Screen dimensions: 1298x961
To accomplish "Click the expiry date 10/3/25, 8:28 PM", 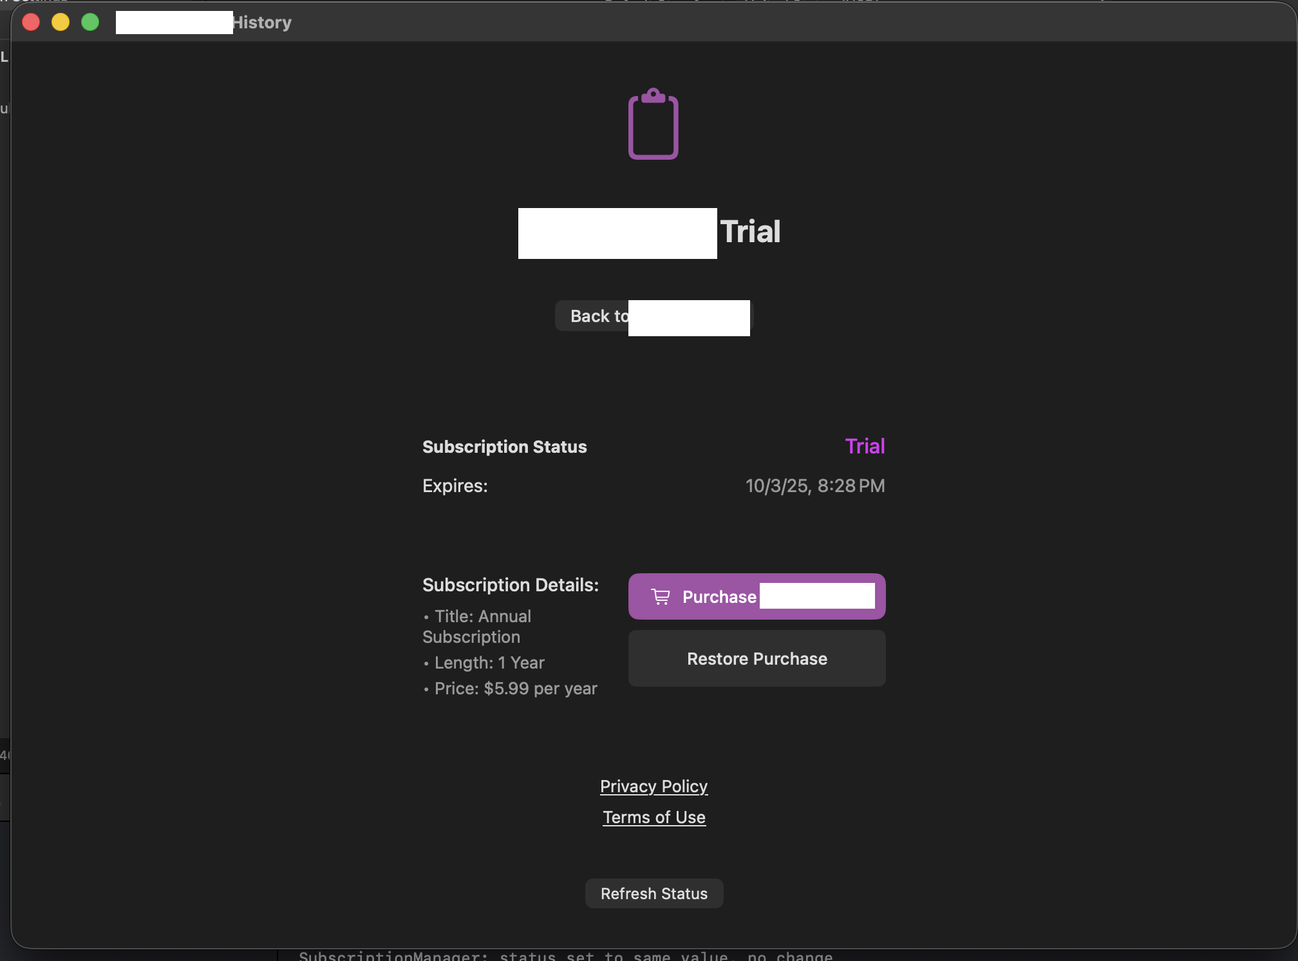I will 814,486.
